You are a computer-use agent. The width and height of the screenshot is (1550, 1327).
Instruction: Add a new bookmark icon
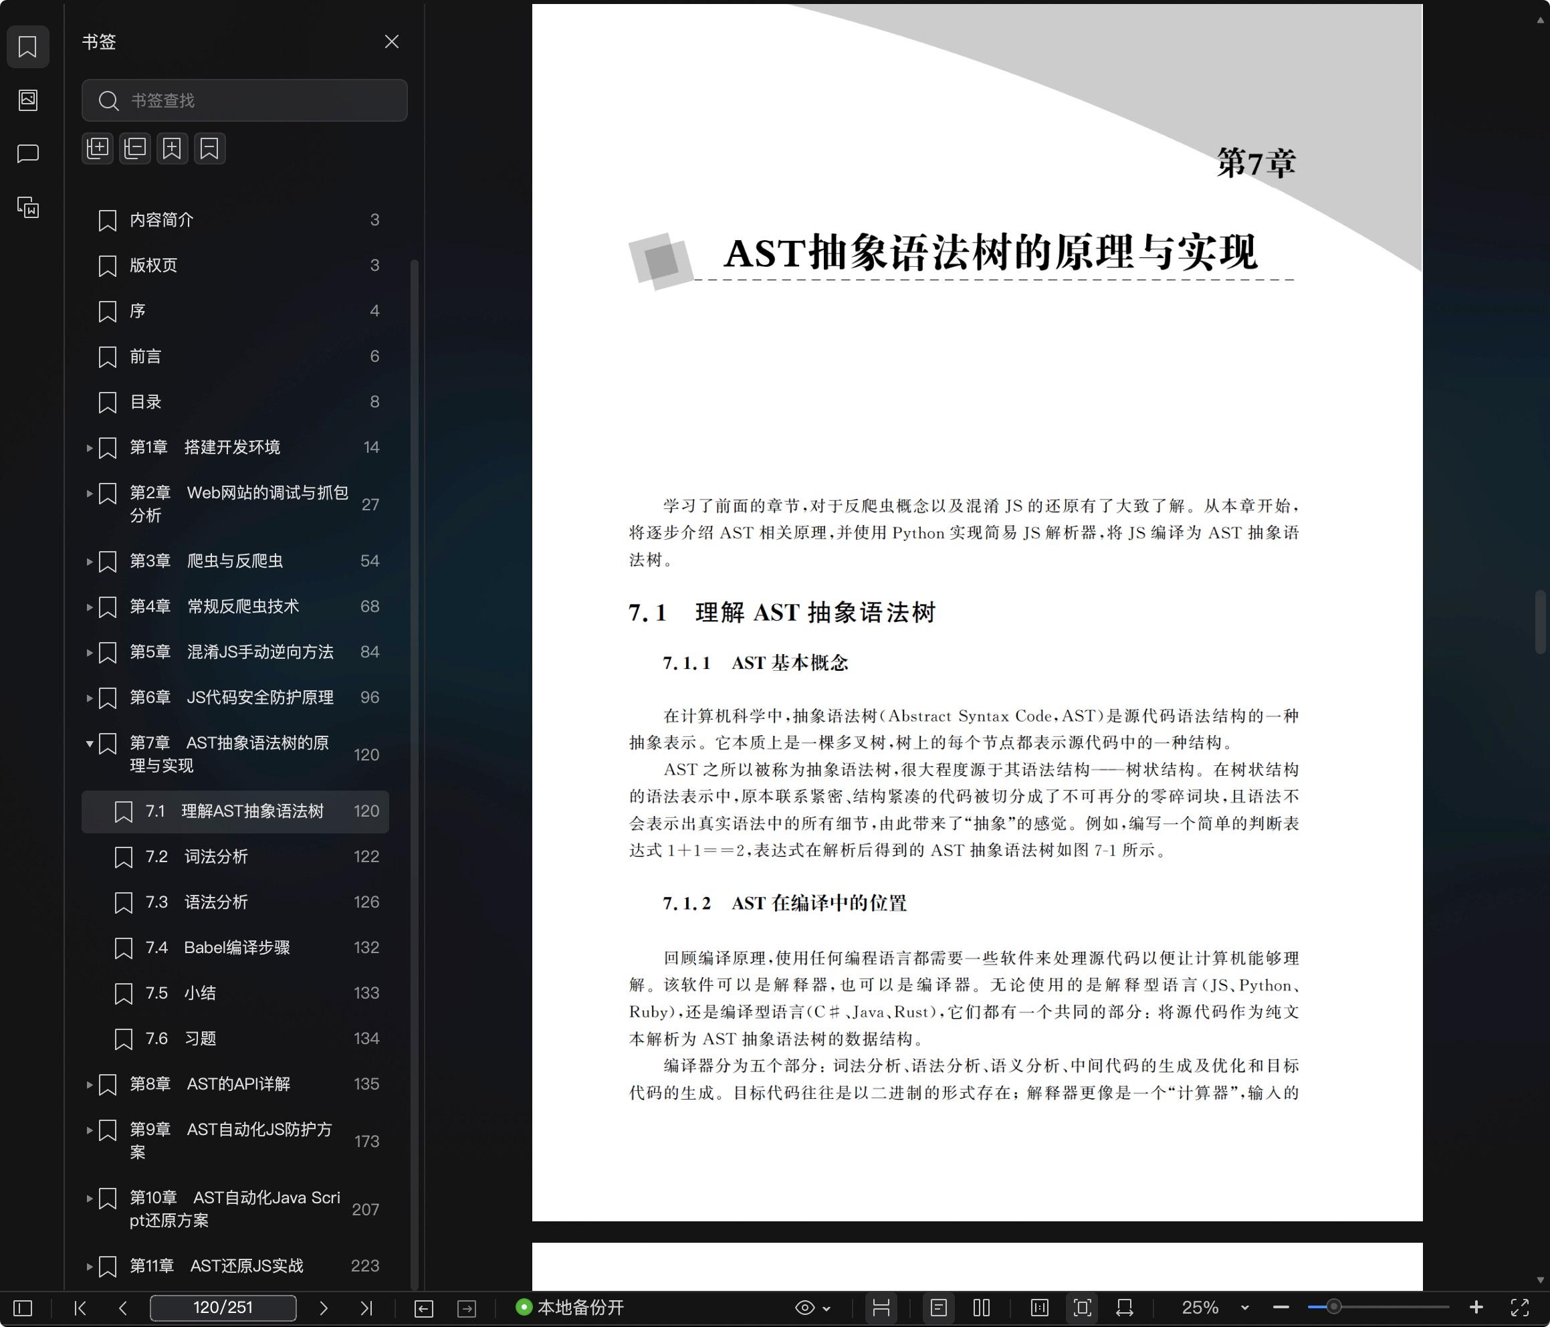pos(172,148)
